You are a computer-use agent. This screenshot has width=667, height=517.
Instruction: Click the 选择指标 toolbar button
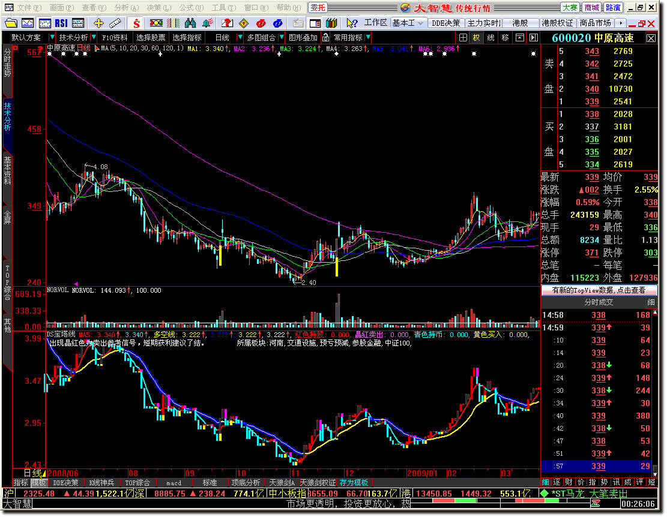point(187,38)
